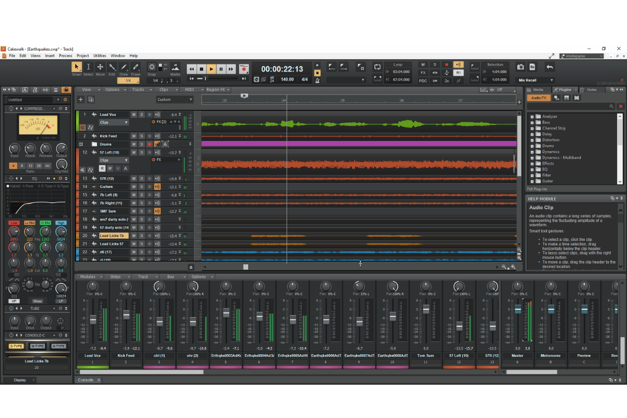Select the Smart tool
This screenshot has width=627, height=418.
(76, 67)
